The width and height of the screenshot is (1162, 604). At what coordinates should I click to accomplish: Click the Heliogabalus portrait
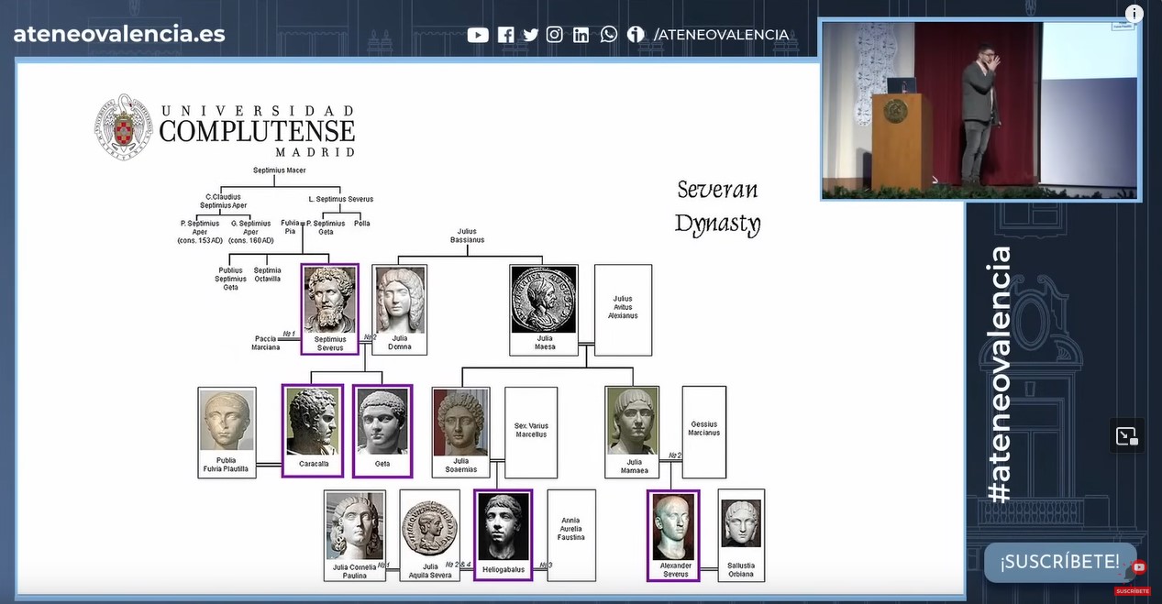coord(503,527)
